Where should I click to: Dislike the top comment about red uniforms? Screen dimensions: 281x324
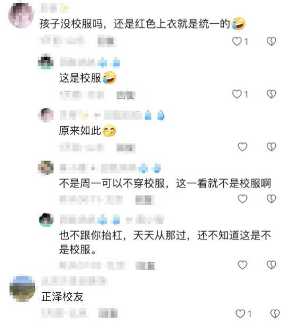[x=271, y=41]
